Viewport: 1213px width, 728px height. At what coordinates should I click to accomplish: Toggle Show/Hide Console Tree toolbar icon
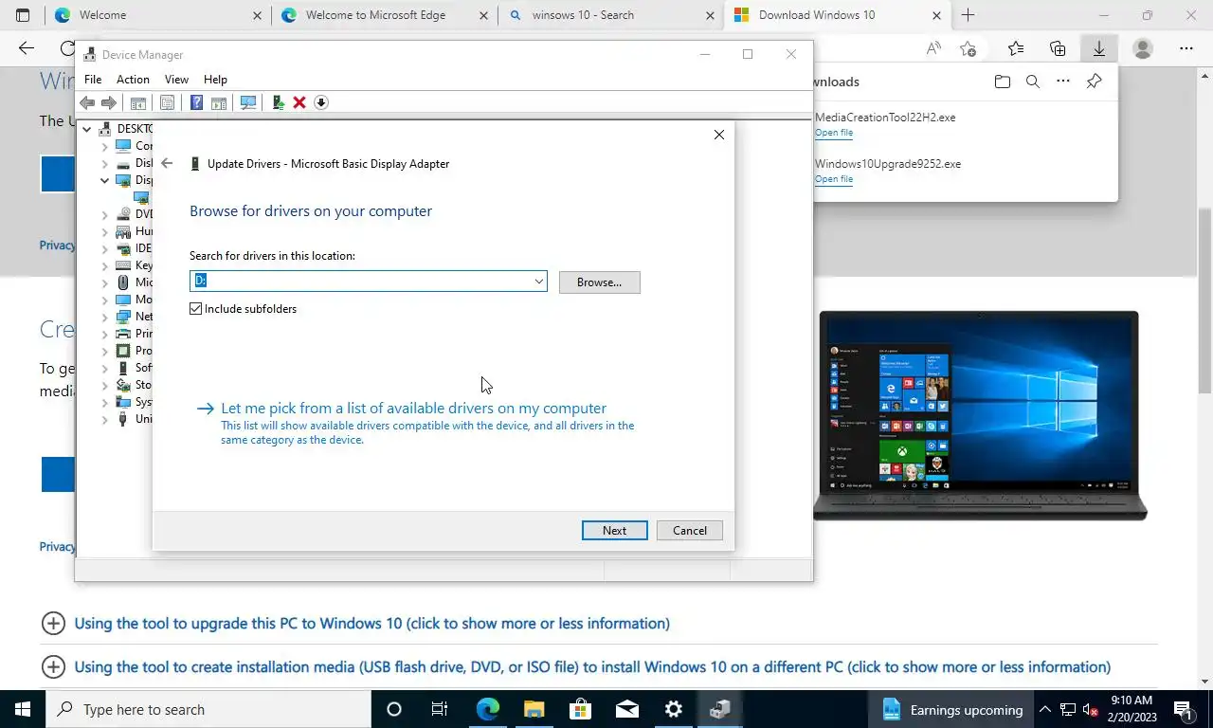pos(137,102)
